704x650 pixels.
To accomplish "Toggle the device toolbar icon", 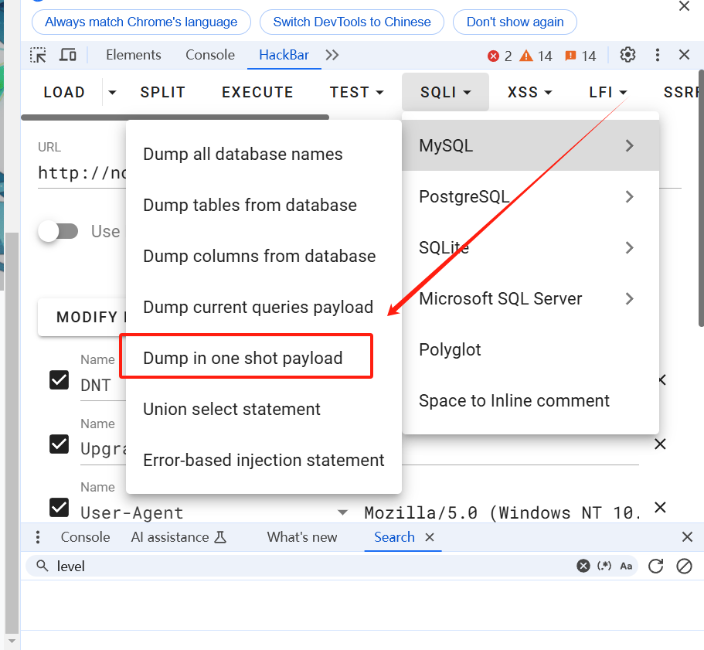I will 68,55.
